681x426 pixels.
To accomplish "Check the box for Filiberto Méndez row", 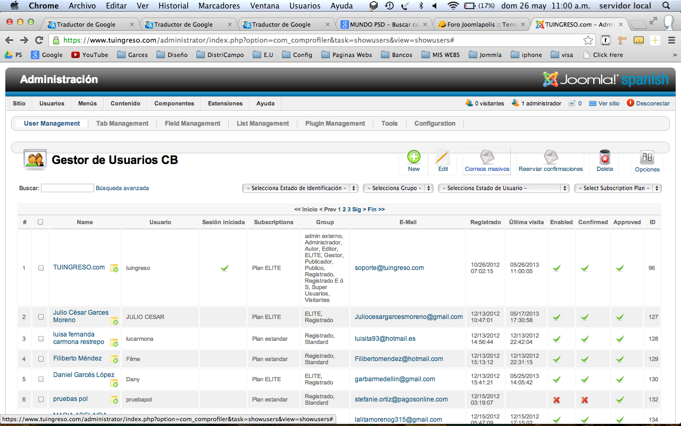I will pos(41,359).
